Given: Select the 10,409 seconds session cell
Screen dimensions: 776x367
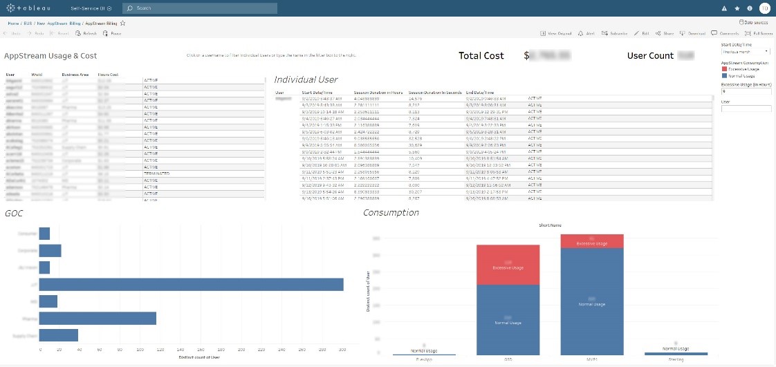Looking at the screenshot, I should (415, 158).
